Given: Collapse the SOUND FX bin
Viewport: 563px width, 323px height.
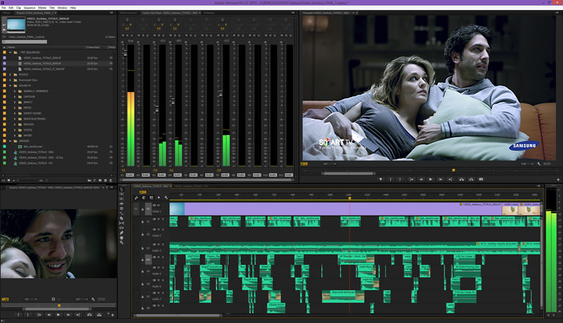Looking at the screenshot, I should pos(10,86).
